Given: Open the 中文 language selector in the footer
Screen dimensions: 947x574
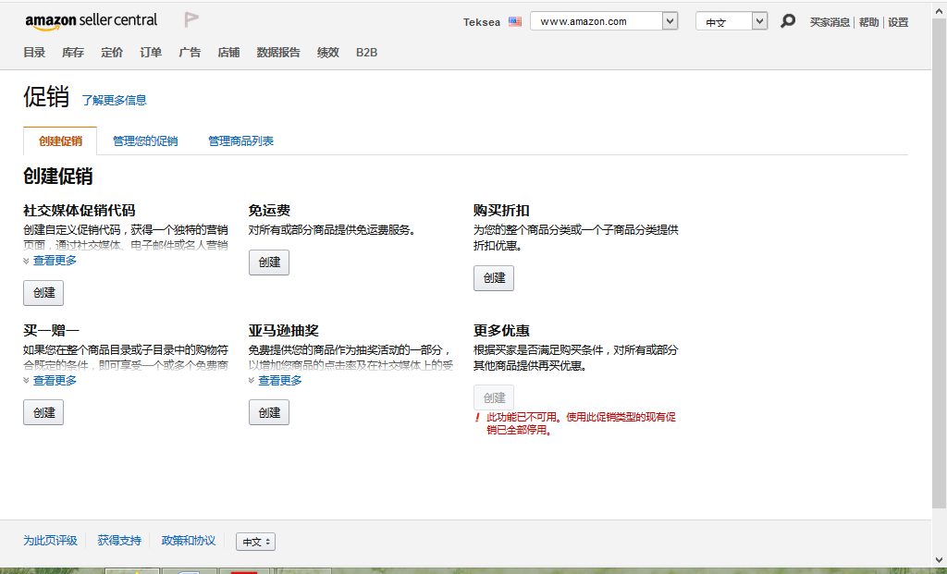Looking at the screenshot, I should [255, 542].
